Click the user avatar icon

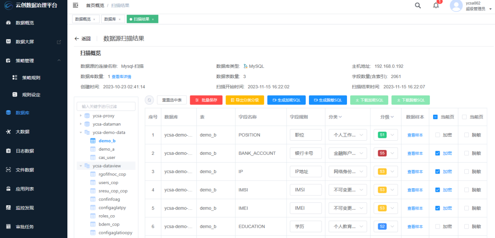click(x=456, y=5)
